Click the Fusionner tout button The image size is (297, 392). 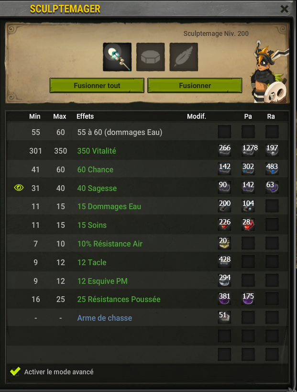[97, 86]
